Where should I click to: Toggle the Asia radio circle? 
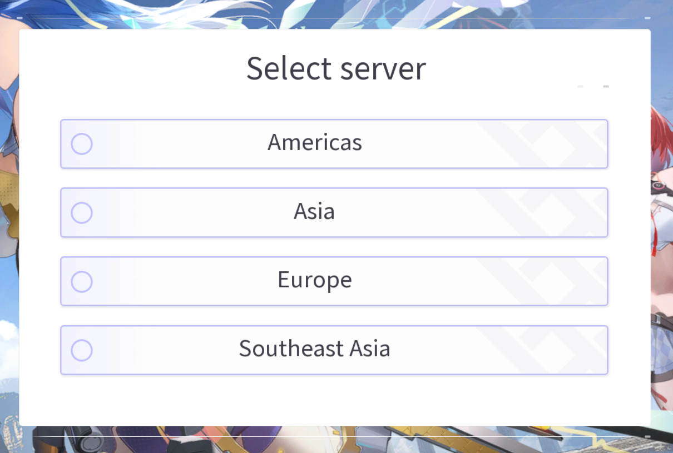[82, 213]
